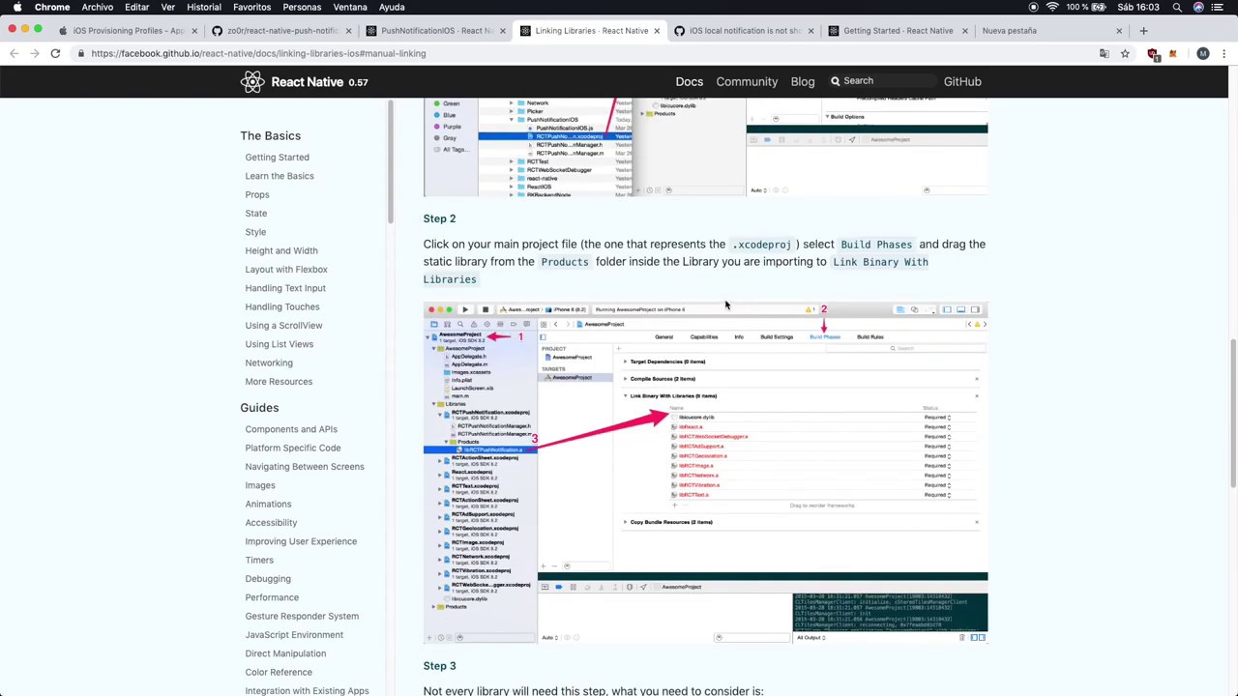Image resolution: width=1238 pixels, height=696 pixels.
Task: Click the menu bar clock "Sáb 16:03"
Action: coord(1137,7)
